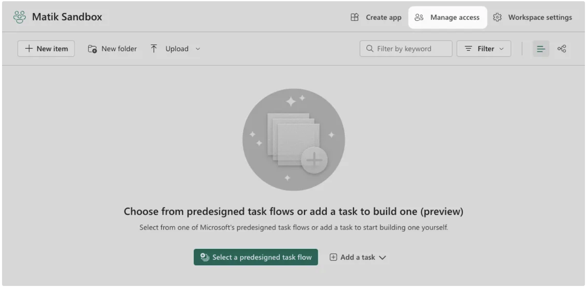Open Create app
Image resolution: width=587 pixels, height=288 pixels.
tap(376, 17)
